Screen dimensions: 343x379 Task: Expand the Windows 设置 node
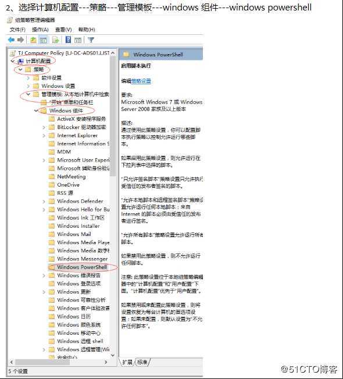(28, 86)
